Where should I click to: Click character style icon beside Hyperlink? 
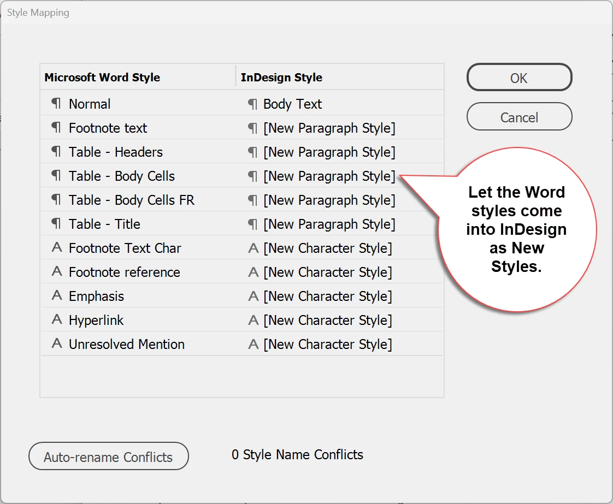[57, 319]
